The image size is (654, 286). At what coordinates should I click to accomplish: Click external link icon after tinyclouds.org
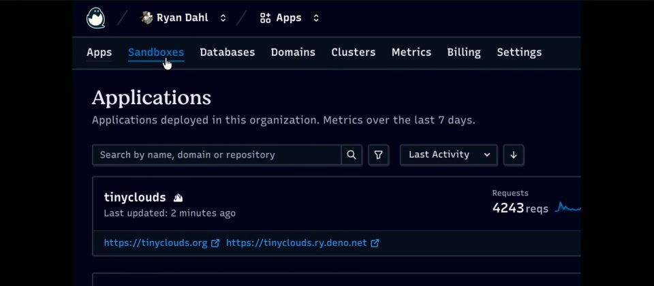[216, 242]
